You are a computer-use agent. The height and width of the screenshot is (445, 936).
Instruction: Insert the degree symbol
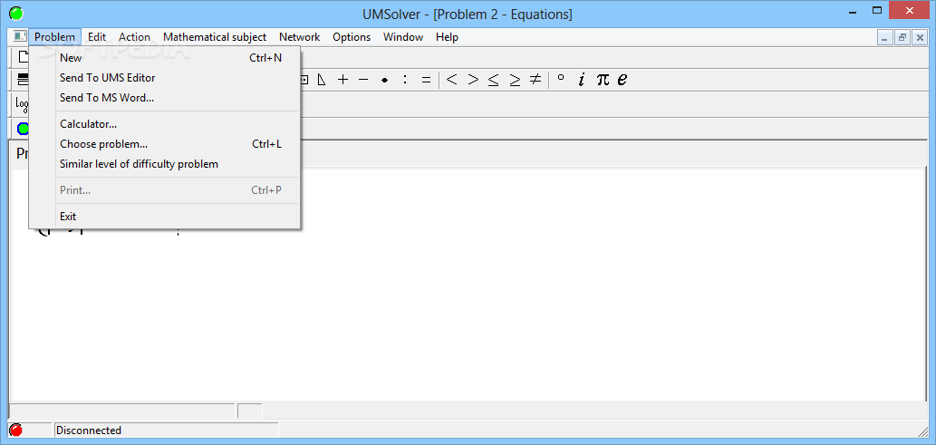(561, 78)
